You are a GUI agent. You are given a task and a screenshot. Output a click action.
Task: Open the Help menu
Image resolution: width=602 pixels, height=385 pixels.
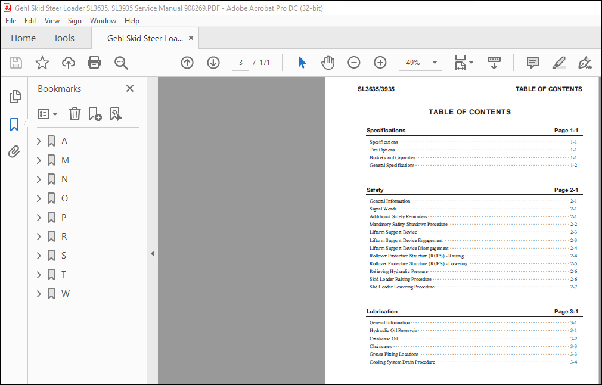[132, 21]
